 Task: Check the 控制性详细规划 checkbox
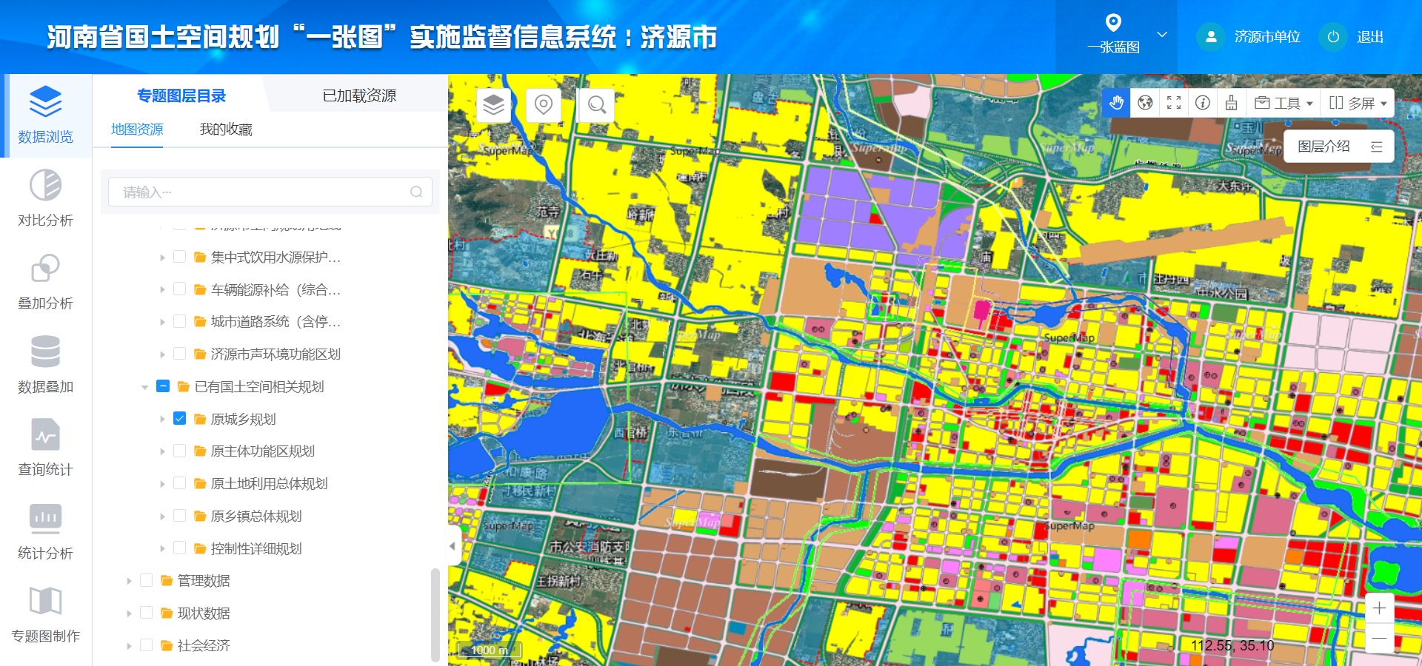[179, 548]
